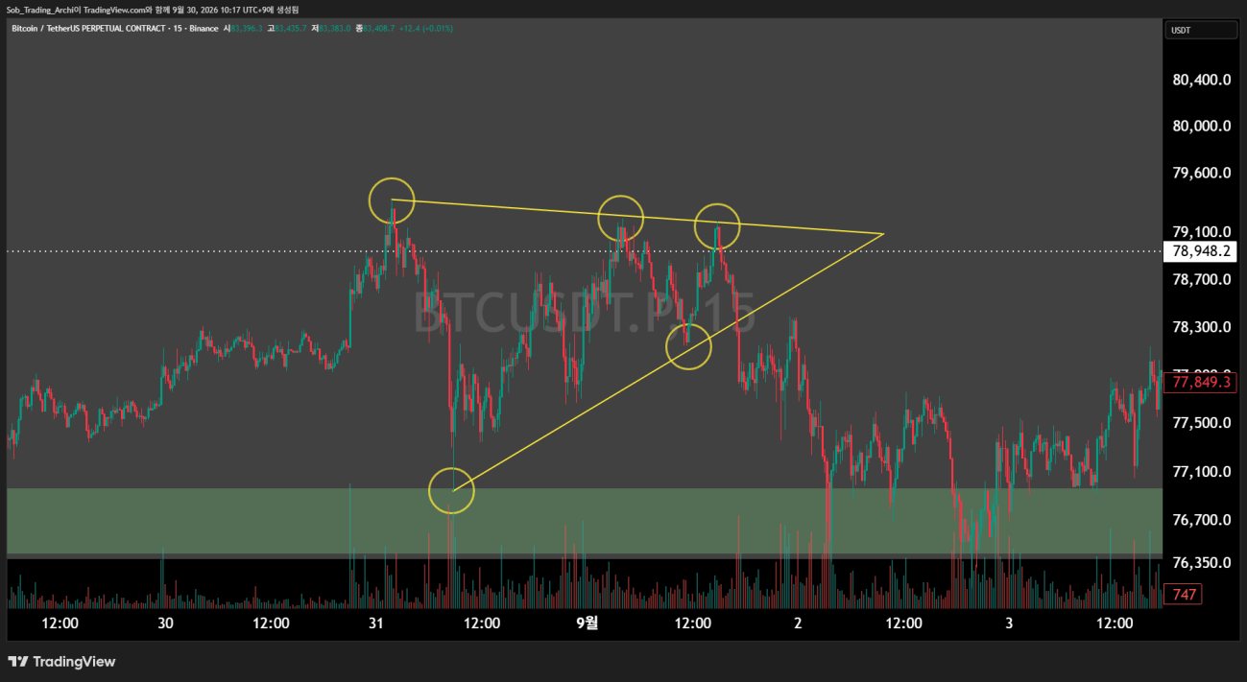Select the upper descending yellow trendline

(x=636, y=217)
